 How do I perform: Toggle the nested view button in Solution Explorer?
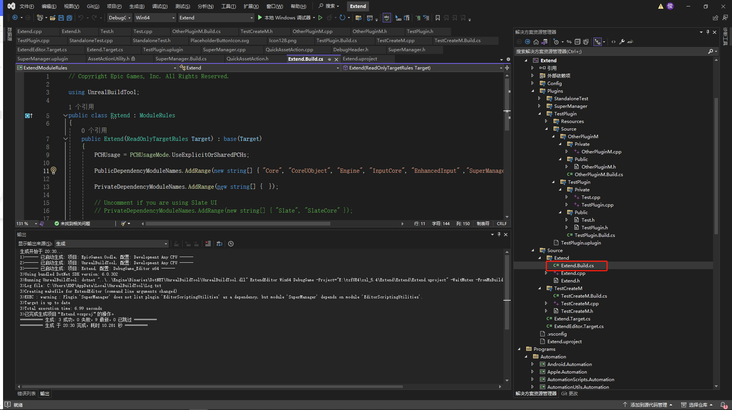pos(597,42)
